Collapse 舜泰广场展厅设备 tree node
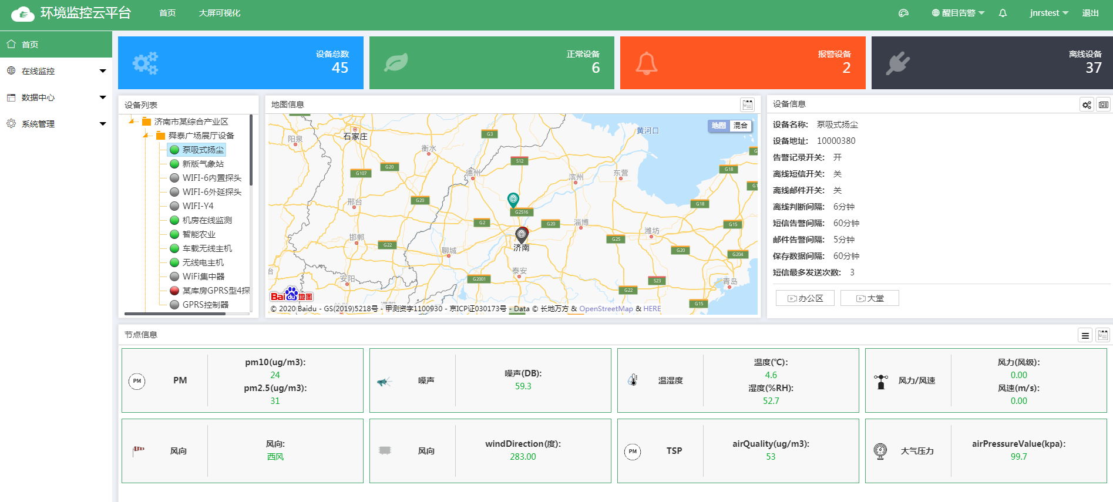1113x502 pixels. [x=146, y=135]
